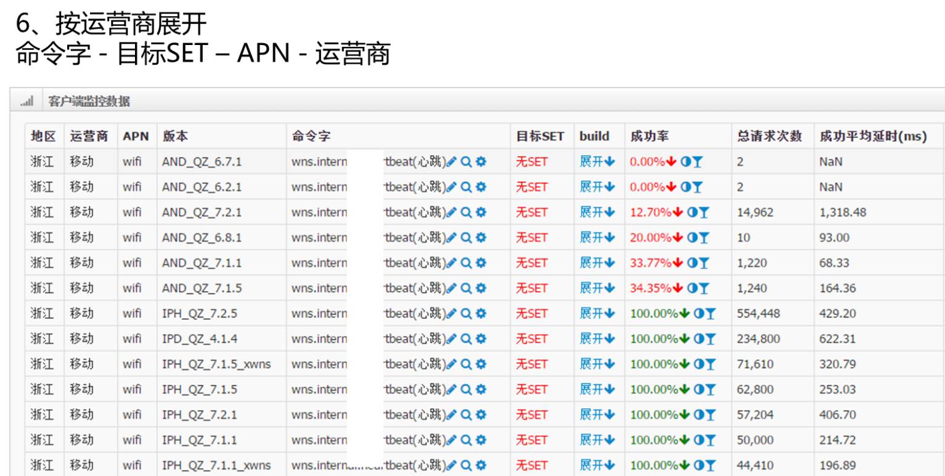This screenshot has height=476, width=945.
Task: Click the build column header
Action: coord(594,136)
